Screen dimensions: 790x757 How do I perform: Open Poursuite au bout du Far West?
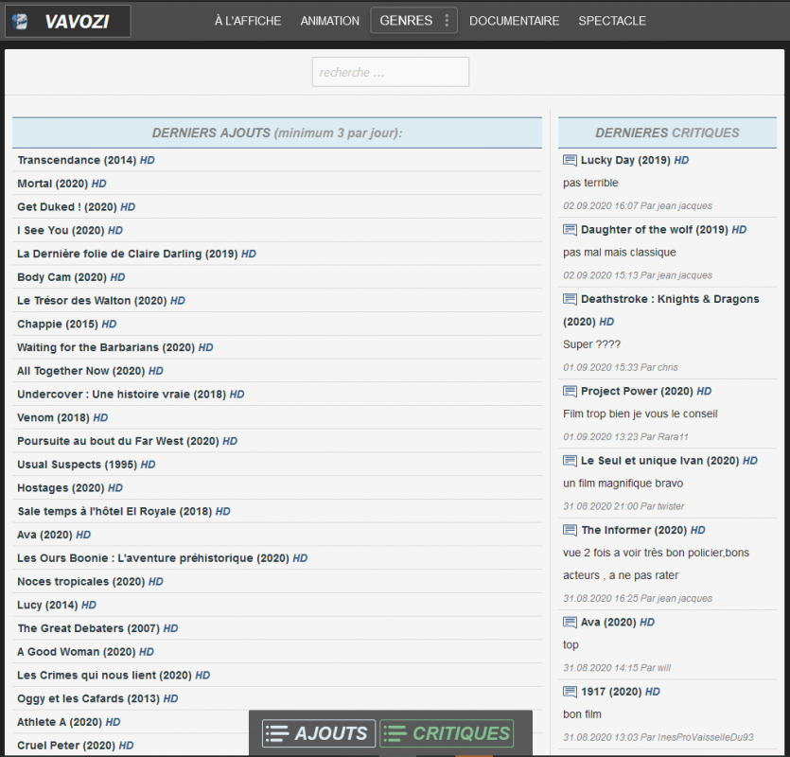[128, 442]
